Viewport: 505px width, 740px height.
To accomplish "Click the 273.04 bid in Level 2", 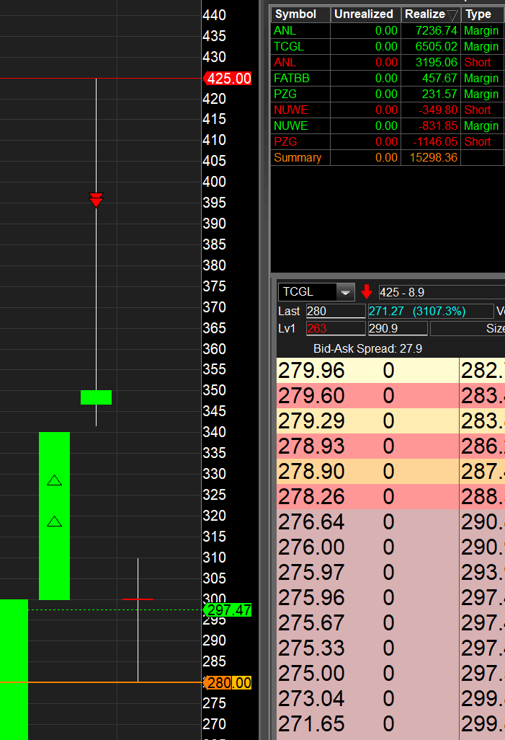I will pos(311,698).
